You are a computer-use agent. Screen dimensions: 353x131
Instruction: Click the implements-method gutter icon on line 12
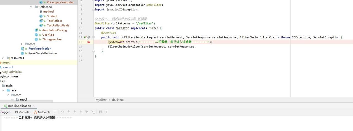[x=85, y=37]
